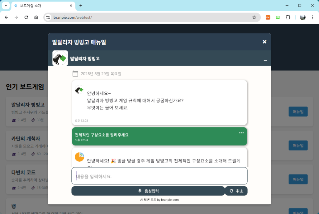
Task: Open the orange extension icon in toolbar
Action: pos(268,17)
